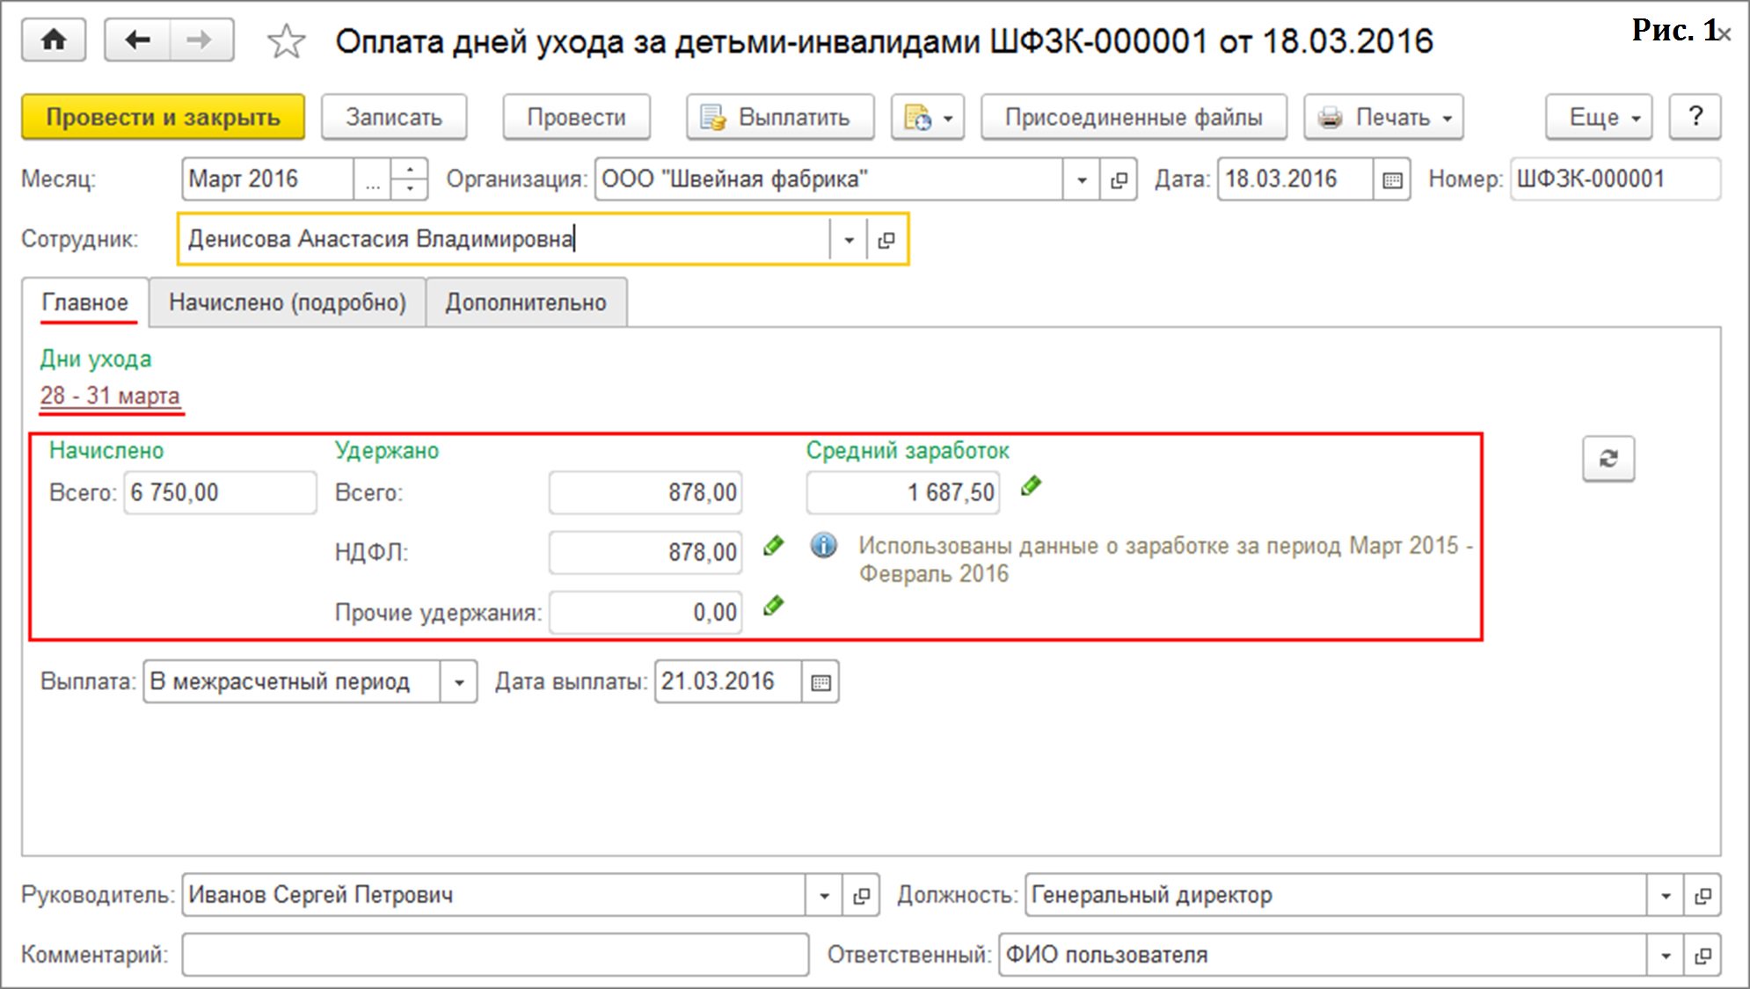Open the Печать dropdown menu
The width and height of the screenshot is (1750, 989).
pyautogui.click(x=1383, y=117)
